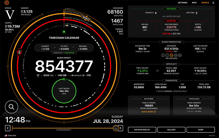Open block details external link icon
Viewport: 219px width, 138px height.
click(38, 76)
